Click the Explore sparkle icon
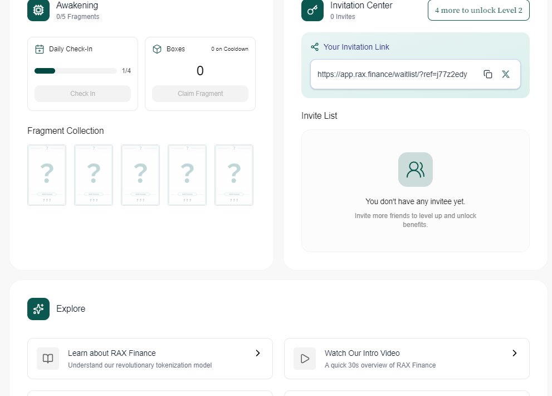The height and width of the screenshot is (396, 552). [x=38, y=309]
